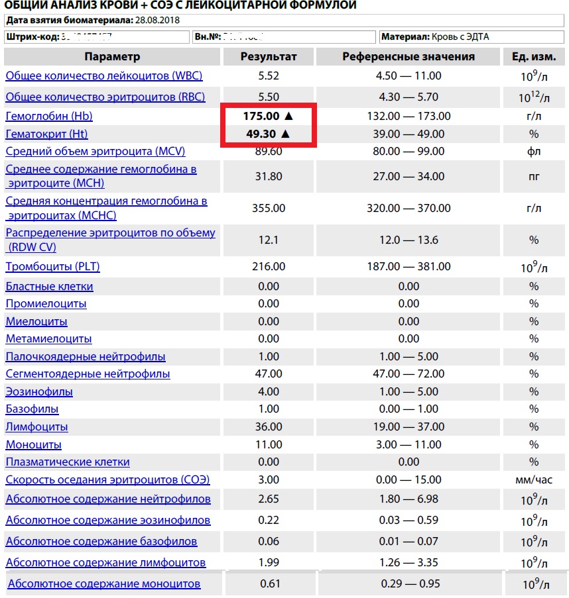Viewport: 569px width, 598px height.
Task: Select the 'Палочкоядерные нейтрофилы' link
Action: [x=86, y=356]
